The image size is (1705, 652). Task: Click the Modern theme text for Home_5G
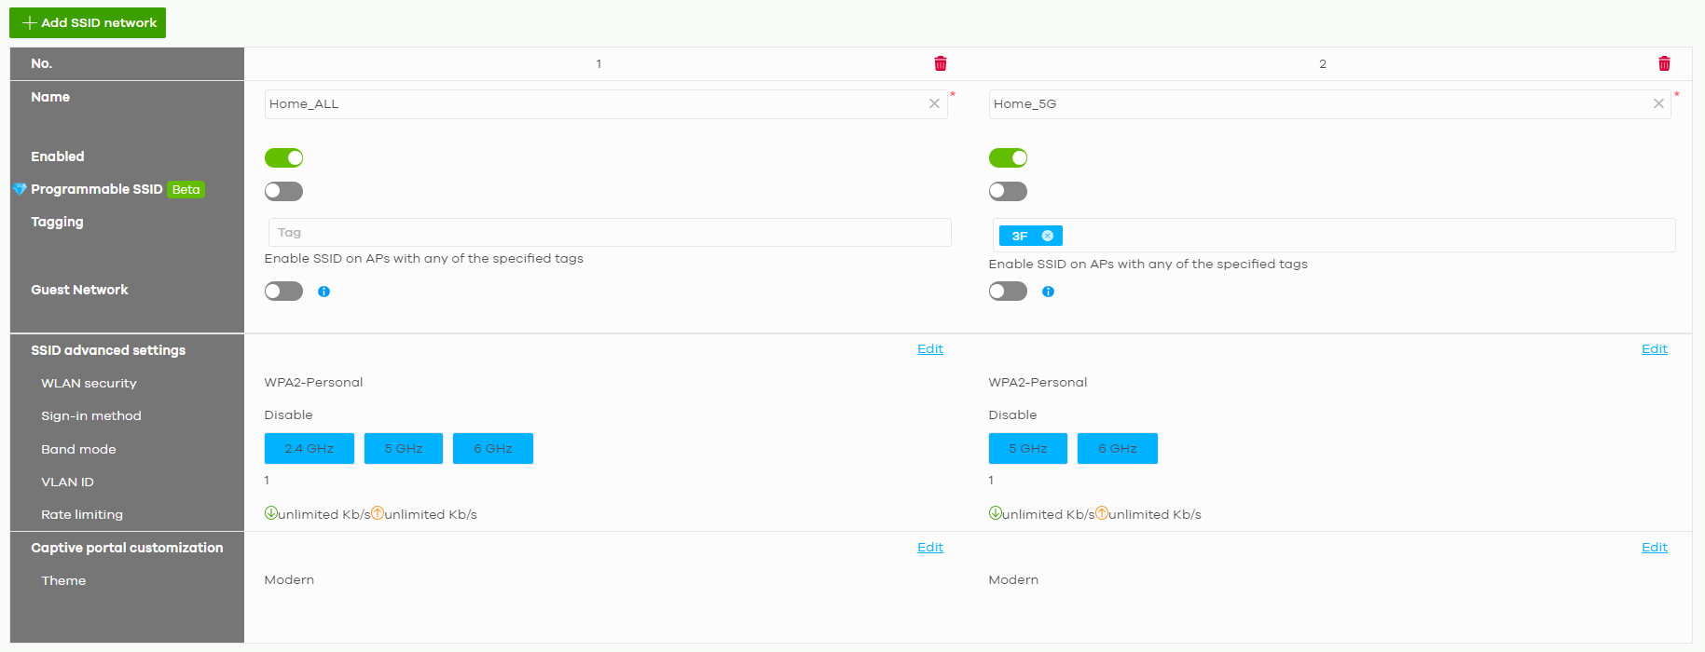(x=1013, y=579)
